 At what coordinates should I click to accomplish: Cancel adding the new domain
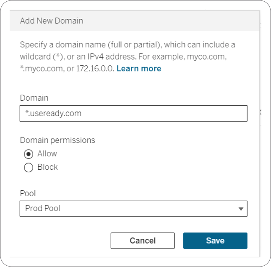pyautogui.click(x=143, y=241)
